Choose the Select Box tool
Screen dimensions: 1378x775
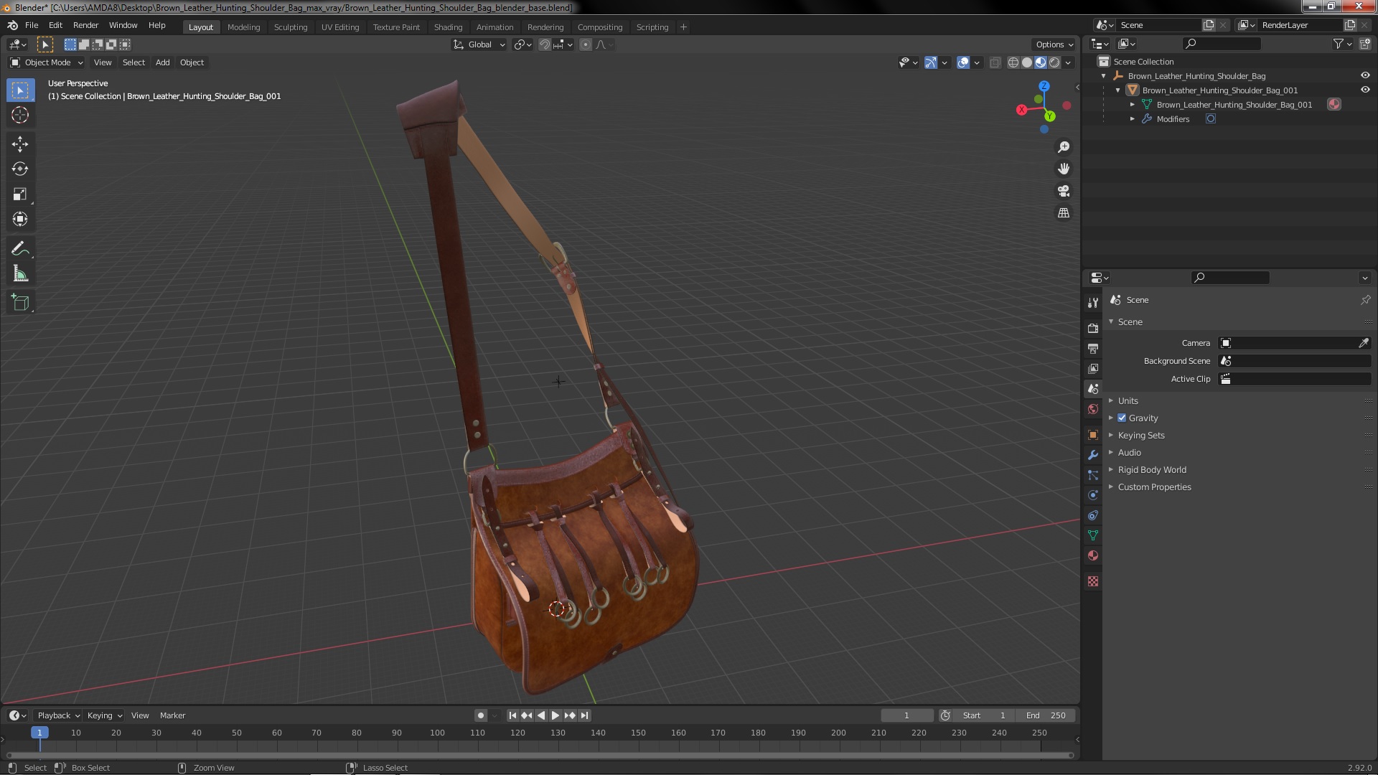[20, 90]
